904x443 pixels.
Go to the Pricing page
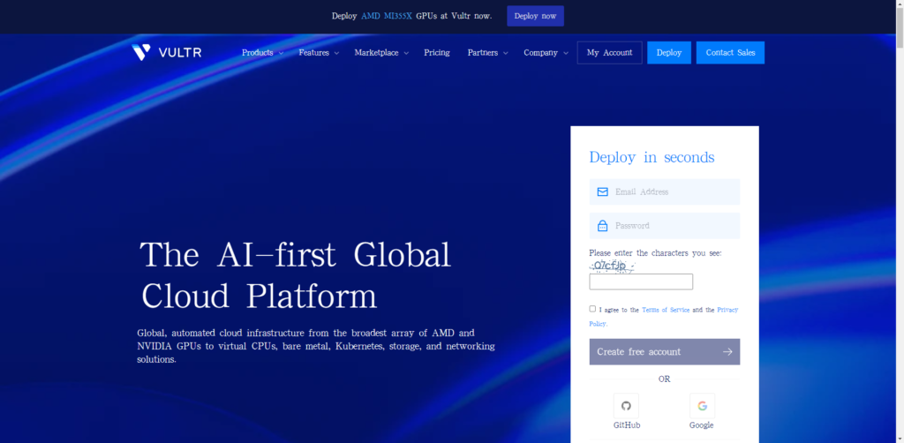tap(436, 53)
